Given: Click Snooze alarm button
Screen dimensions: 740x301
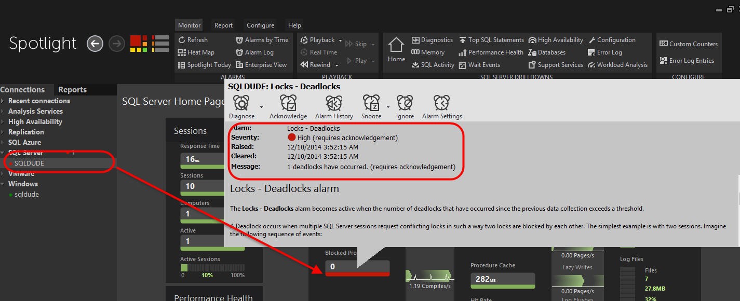Looking at the screenshot, I should [x=371, y=107].
